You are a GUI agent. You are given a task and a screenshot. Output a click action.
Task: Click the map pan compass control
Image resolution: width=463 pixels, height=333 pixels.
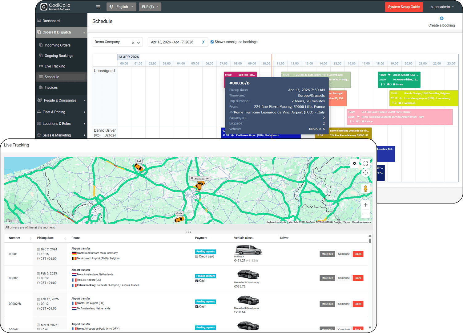(x=365, y=173)
